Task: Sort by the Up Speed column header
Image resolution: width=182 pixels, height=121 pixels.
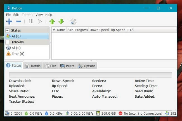Action: click(x=118, y=30)
